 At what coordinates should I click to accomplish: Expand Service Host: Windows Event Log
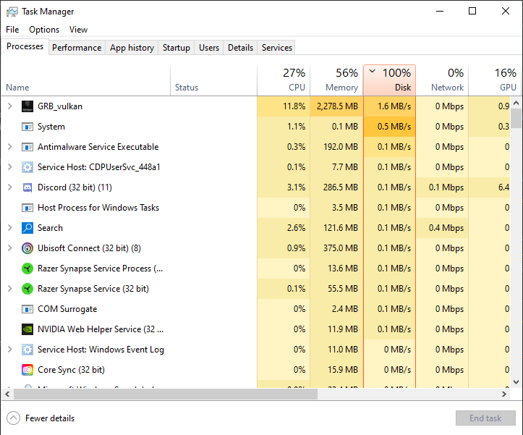pos(9,350)
